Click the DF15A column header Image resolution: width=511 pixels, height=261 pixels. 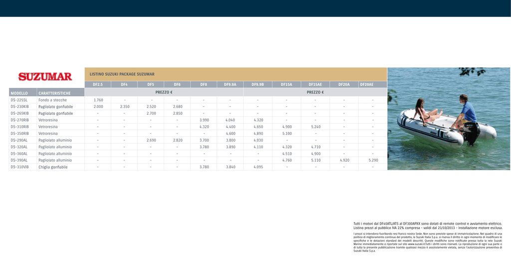(x=286, y=84)
